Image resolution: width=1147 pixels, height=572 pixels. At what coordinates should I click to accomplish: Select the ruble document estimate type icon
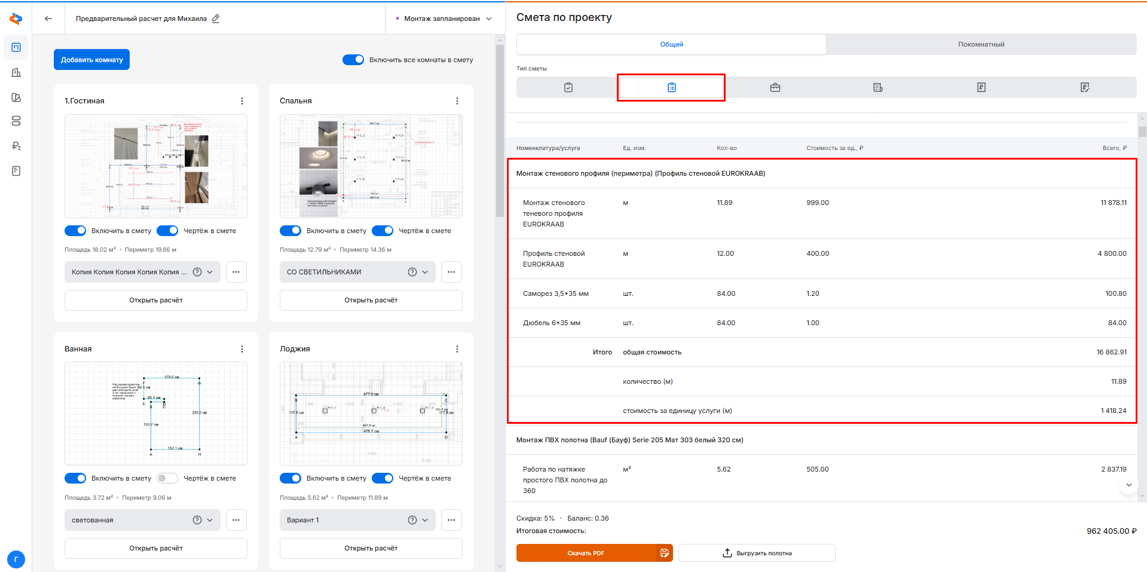click(981, 88)
